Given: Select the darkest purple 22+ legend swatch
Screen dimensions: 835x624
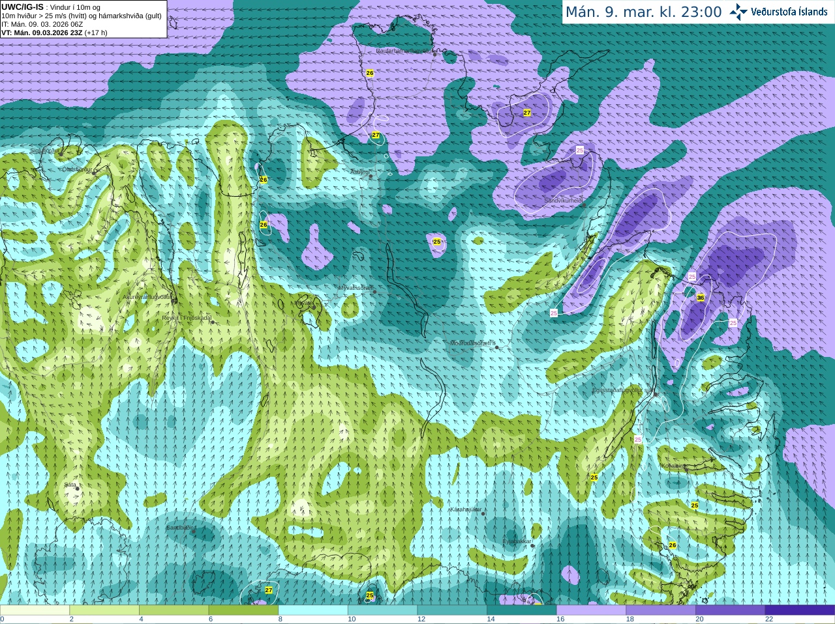Looking at the screenshot, I should click(x=800, y=610).
